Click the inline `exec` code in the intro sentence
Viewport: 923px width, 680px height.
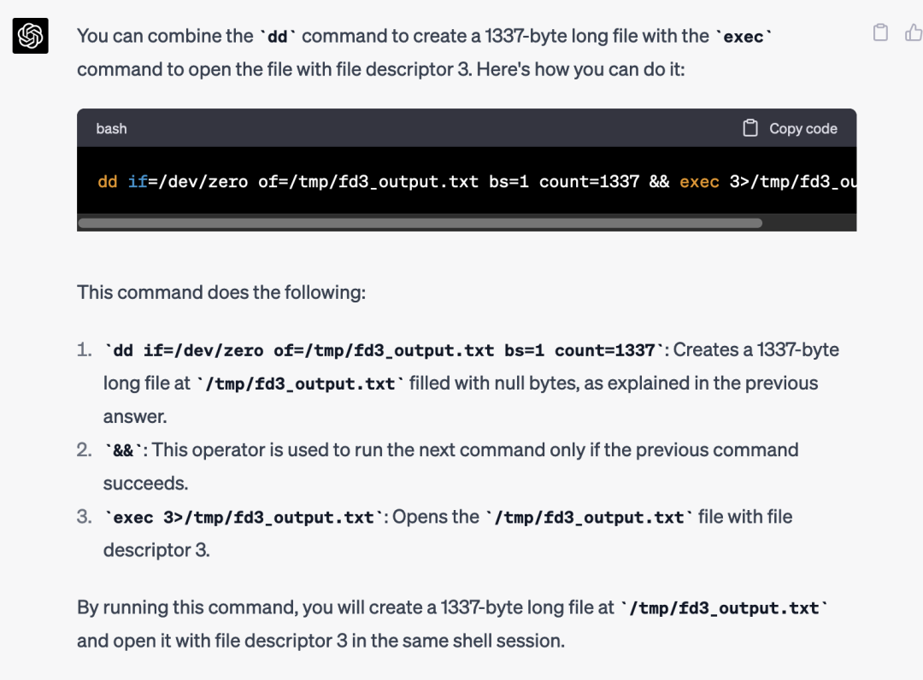coord(744,37)
